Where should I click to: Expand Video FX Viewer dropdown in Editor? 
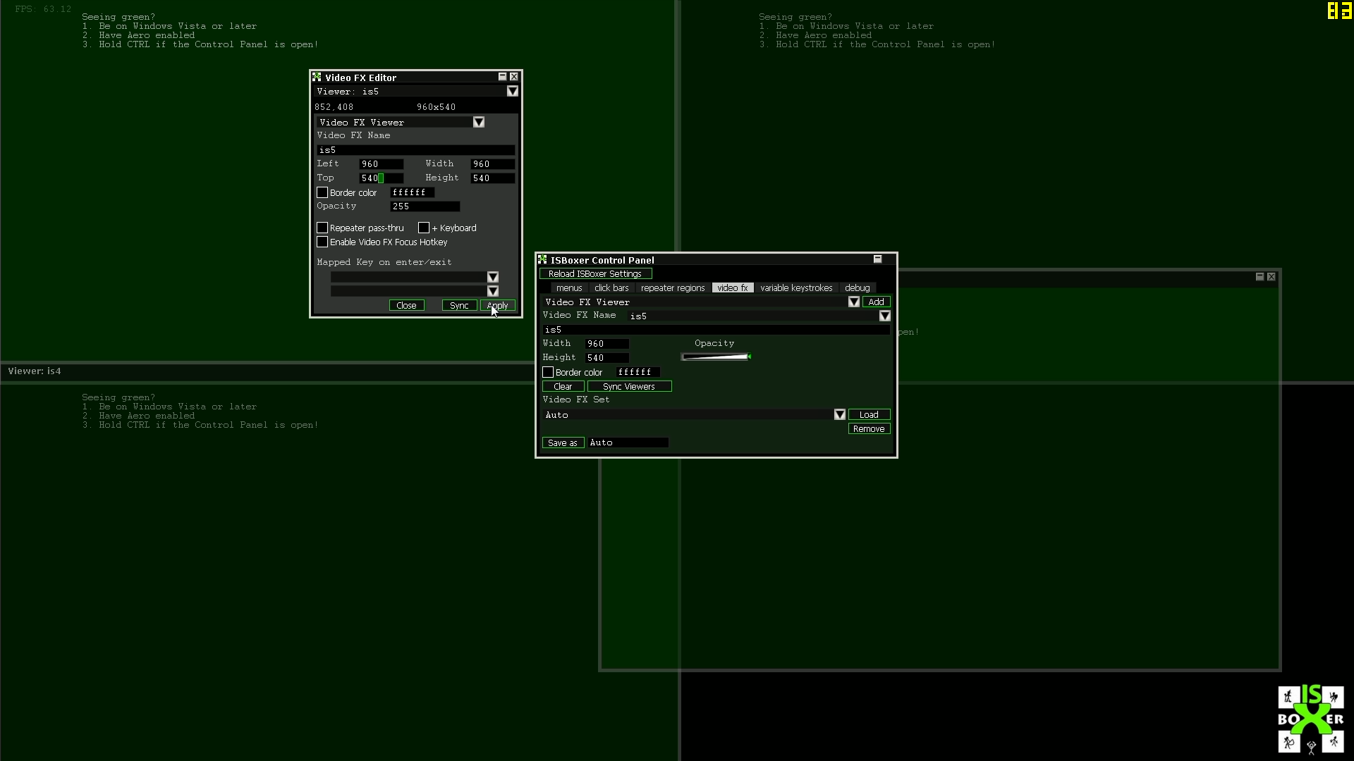(x=479, y=122)
